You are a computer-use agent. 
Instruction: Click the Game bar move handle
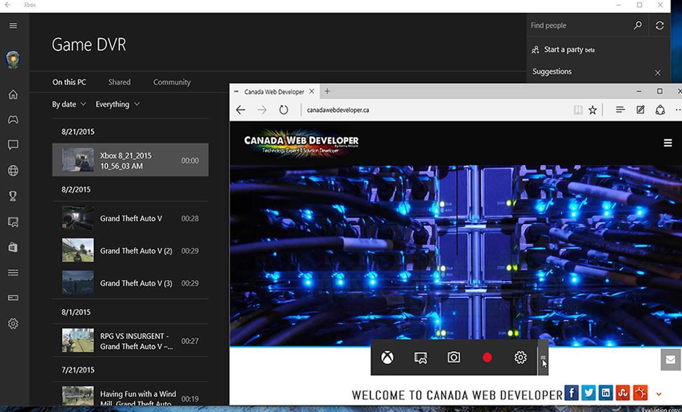[x=543, y=357]
